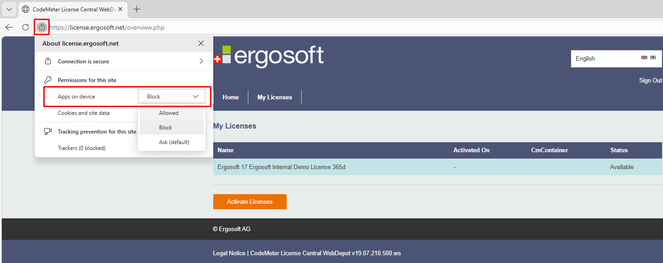Open the English language dropdown

(616, 58)
